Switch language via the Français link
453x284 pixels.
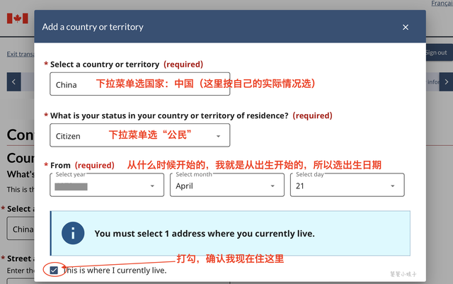click(442, 4)
